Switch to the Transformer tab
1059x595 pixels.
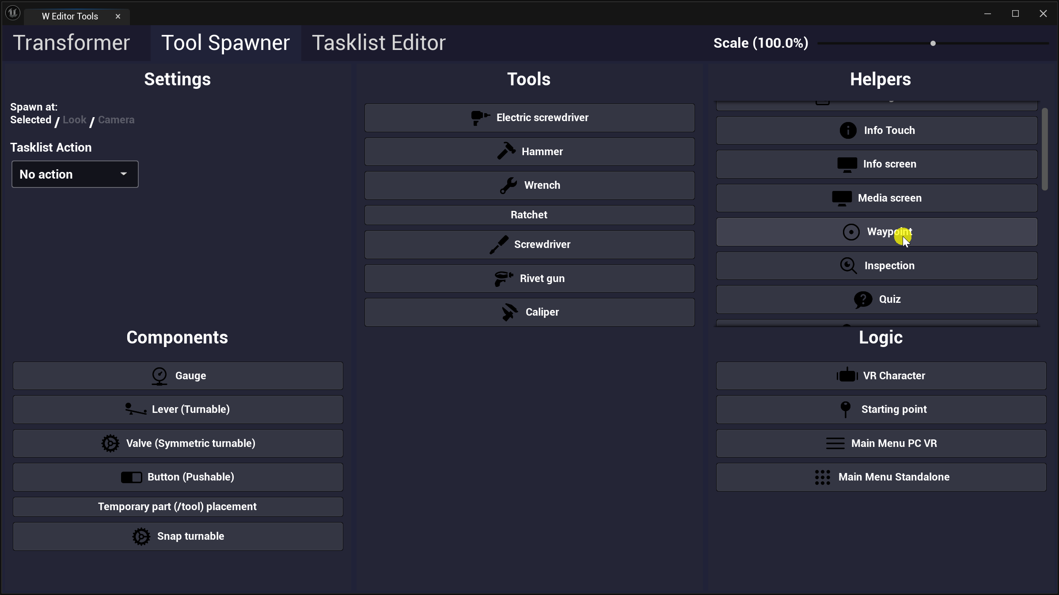point(71,43)
